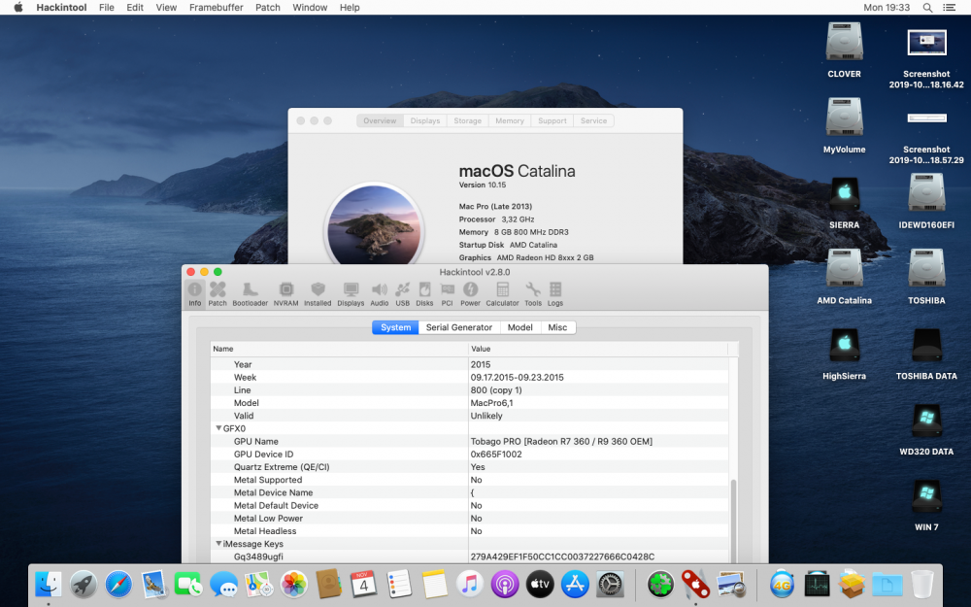Open the Trash in the Dock

922,584
